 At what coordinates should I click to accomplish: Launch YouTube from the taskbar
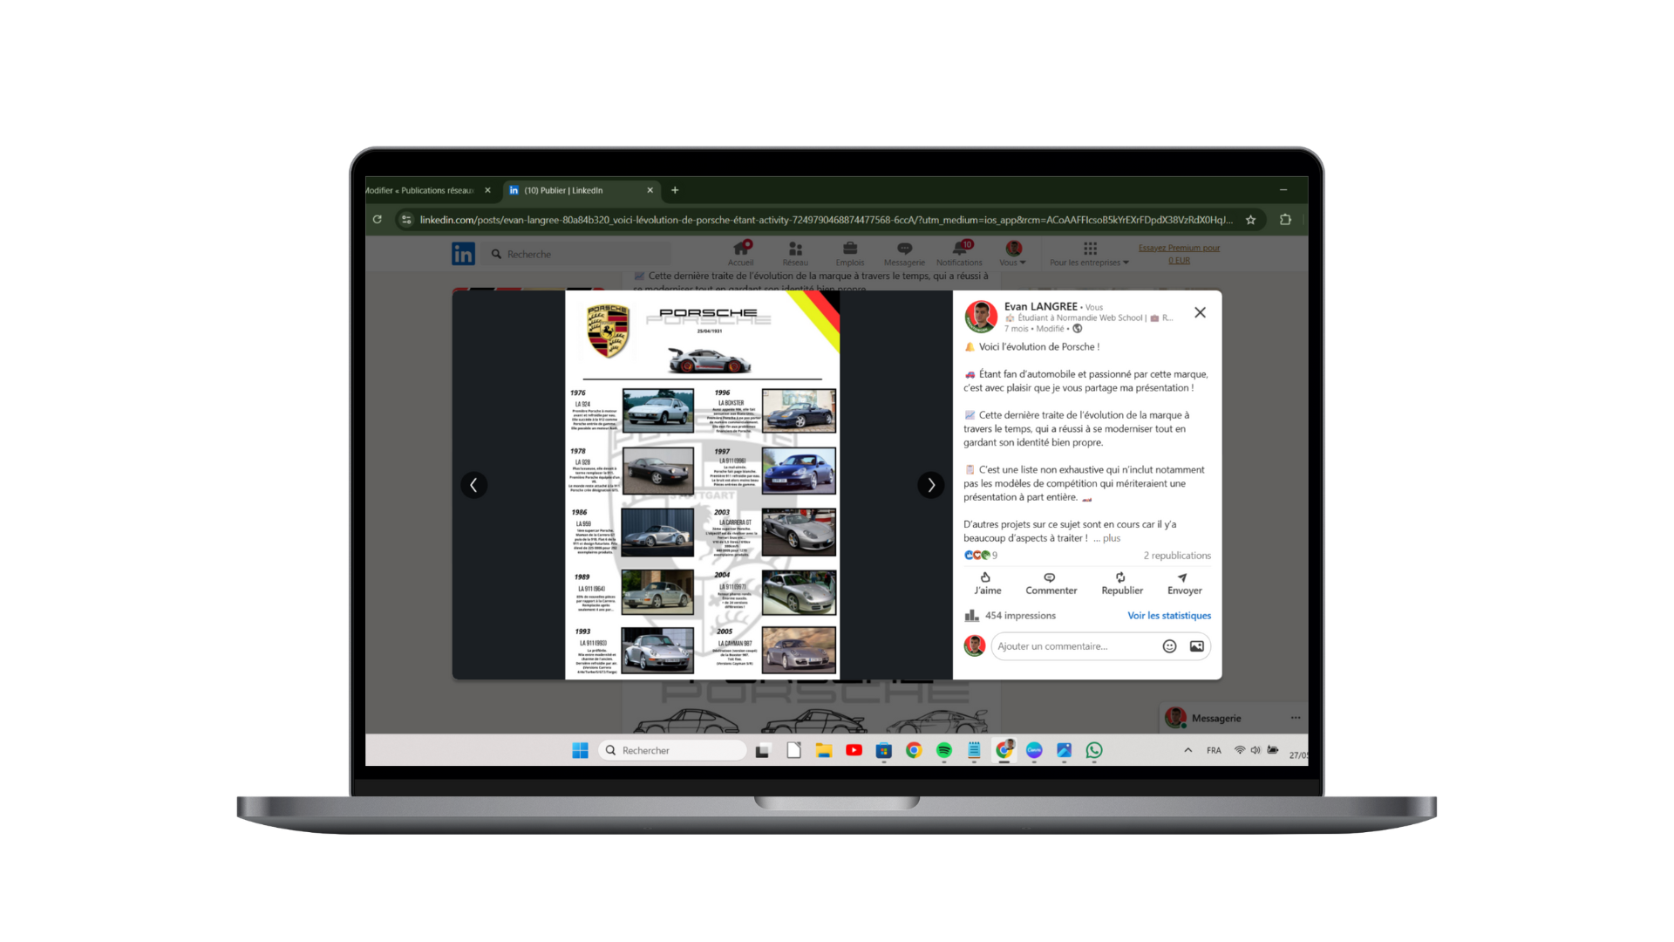pos(854,750)
